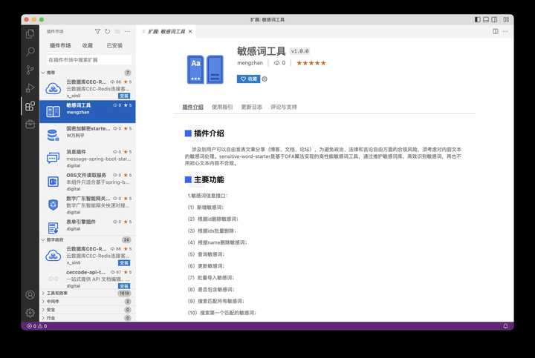Open editor more actions ellipsis
This screenshot has height=358, width=535.
[505, 31]
